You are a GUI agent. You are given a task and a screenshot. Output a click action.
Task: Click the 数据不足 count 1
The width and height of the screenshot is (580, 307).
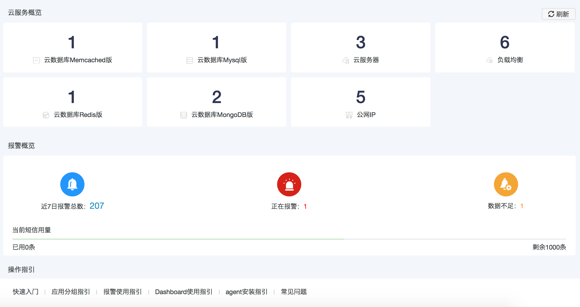point(522,206)
